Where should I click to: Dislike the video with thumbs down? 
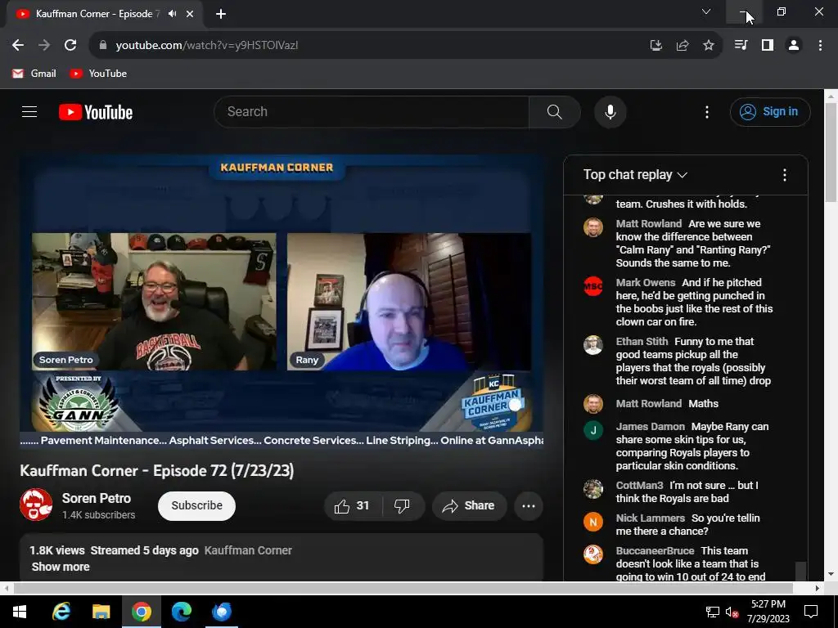[403, 505]
